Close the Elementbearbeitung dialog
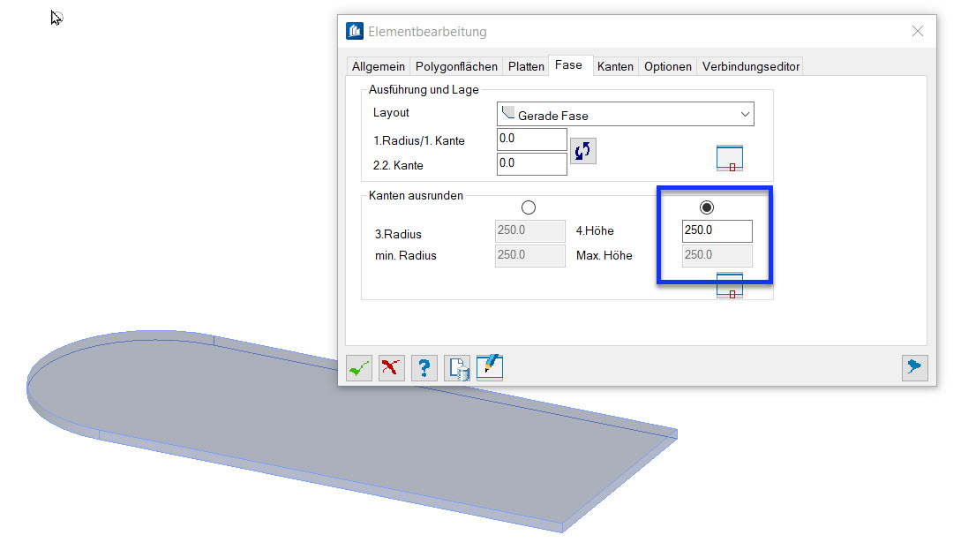This screenshot has width=961, height=550. click(x=917, y=31)
